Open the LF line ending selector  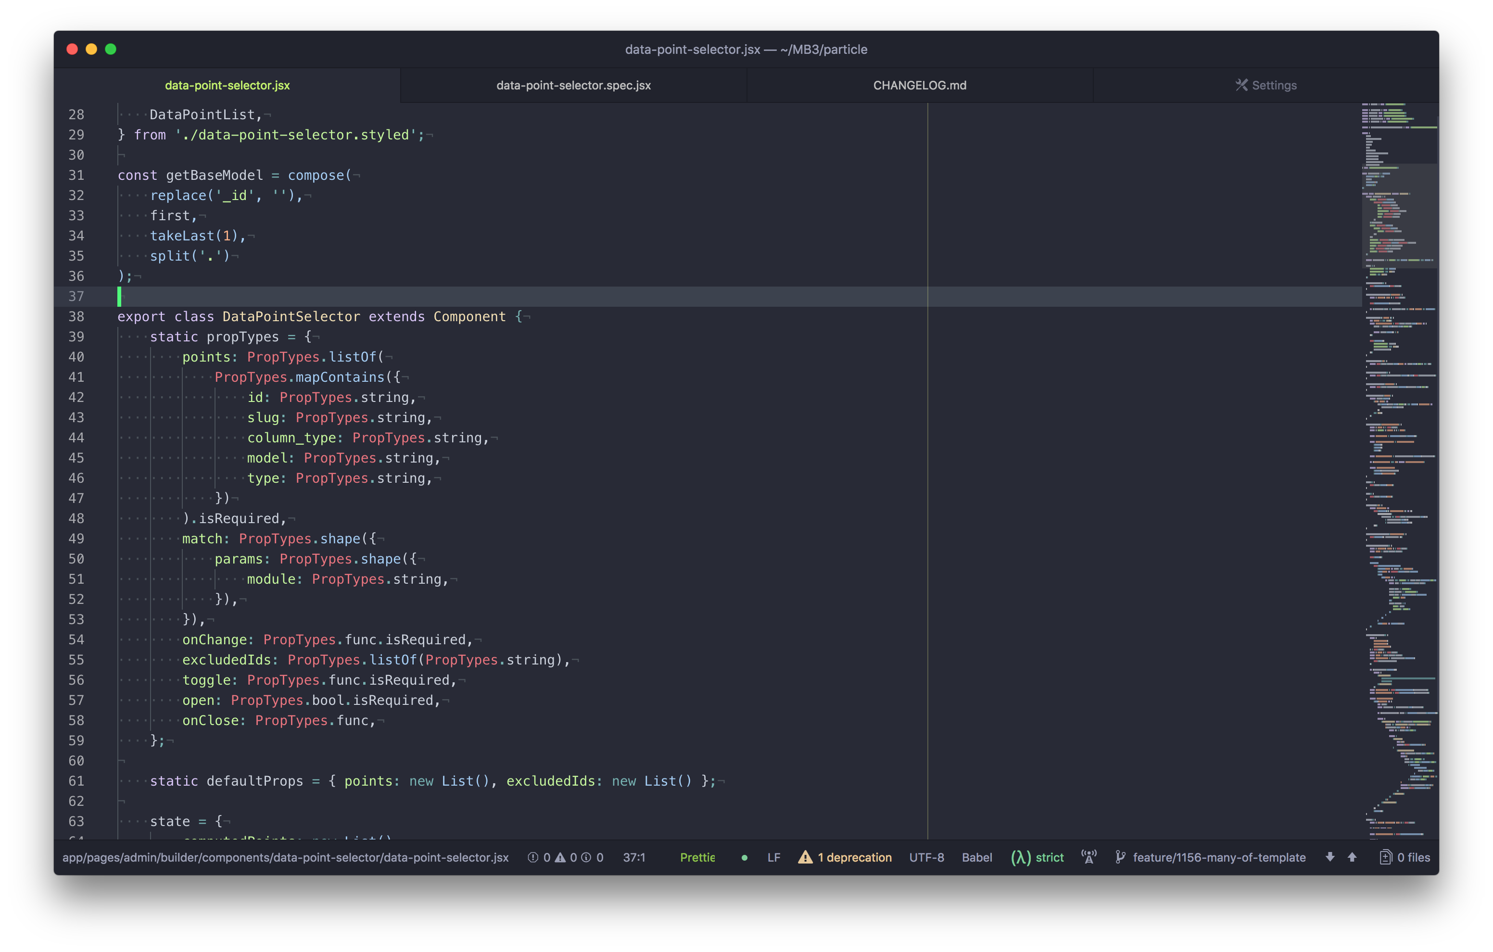(x=773, y=857)
